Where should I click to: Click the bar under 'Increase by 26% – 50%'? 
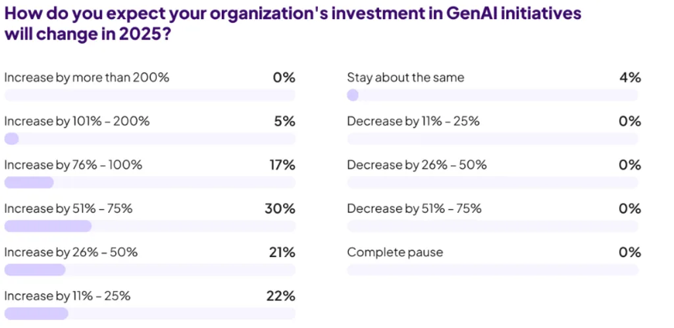pos(149,269)
